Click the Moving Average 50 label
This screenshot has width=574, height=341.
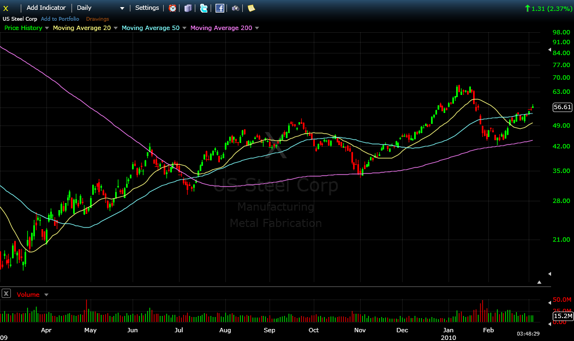pyautogui.click(x=151, y=28)
